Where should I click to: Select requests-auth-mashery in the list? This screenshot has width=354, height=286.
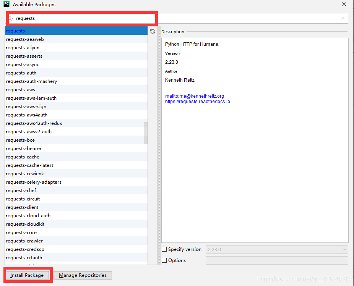pyautogui.click(x=76, y=81)
